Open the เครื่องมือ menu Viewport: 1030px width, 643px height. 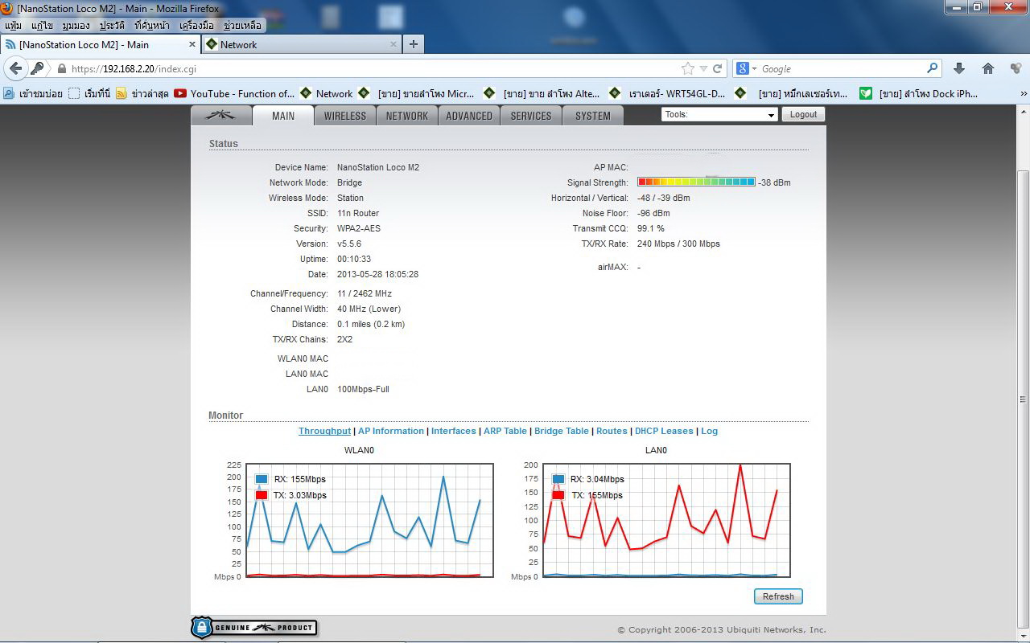[x=196, y=26]
